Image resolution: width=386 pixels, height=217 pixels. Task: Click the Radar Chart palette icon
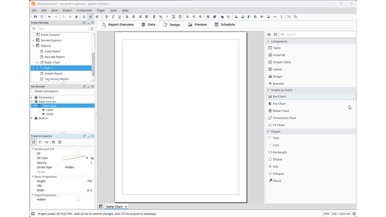point(270,111)
